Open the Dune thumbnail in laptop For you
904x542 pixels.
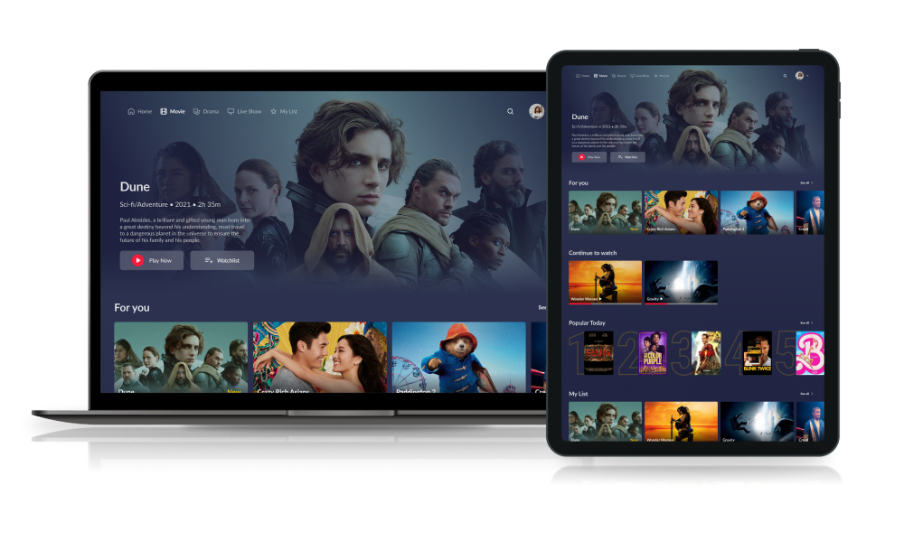click(181, 357)
